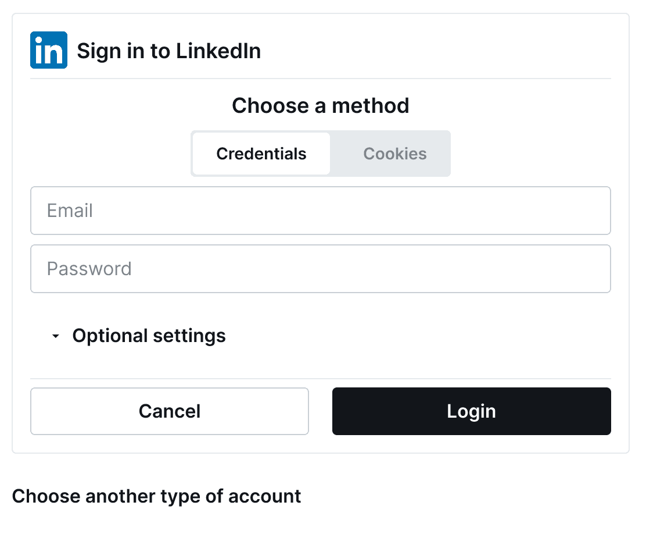Click the small triangle beside Optional settings

[55, 336]
